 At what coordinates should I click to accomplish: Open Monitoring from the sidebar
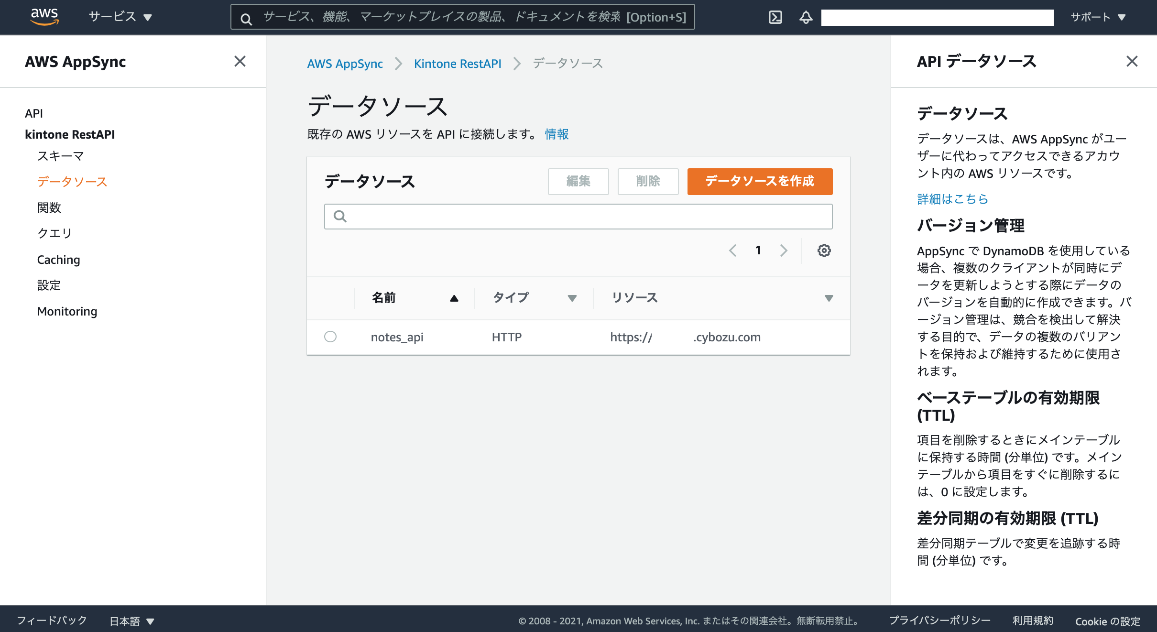(x=67, y=311)
